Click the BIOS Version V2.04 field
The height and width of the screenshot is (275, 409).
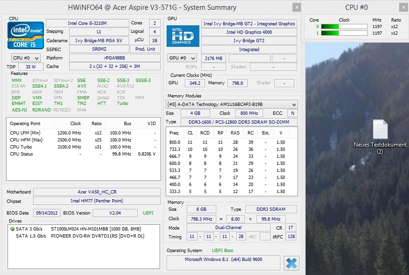tap(115, 213)
